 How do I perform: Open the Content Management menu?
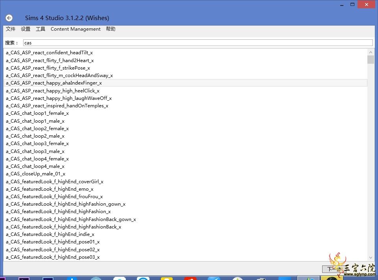[x=76, y=29]
